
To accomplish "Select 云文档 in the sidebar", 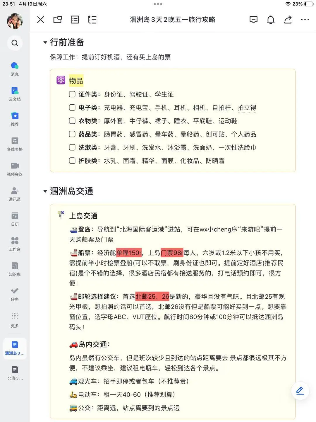I will [x=15, y=93].
